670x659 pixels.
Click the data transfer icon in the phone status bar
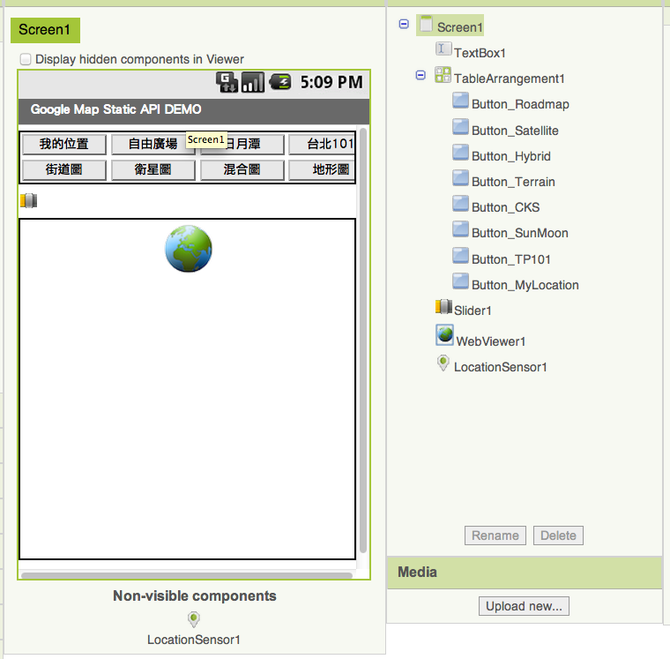click(x=227, y=82)
